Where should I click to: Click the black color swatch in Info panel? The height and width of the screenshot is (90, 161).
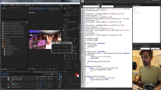coord(64,11)
